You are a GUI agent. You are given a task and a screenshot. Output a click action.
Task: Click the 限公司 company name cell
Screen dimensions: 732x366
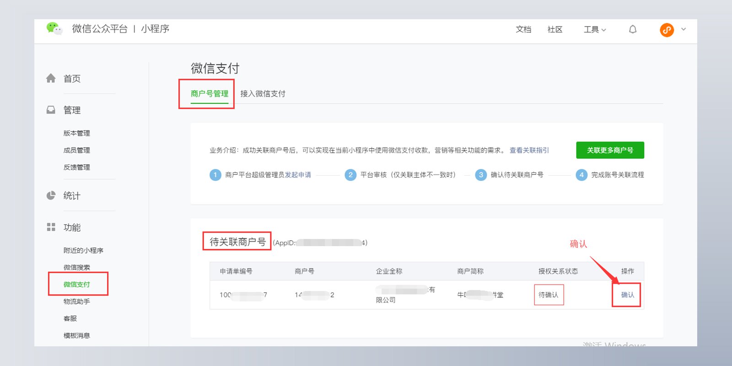coord(405,295)
